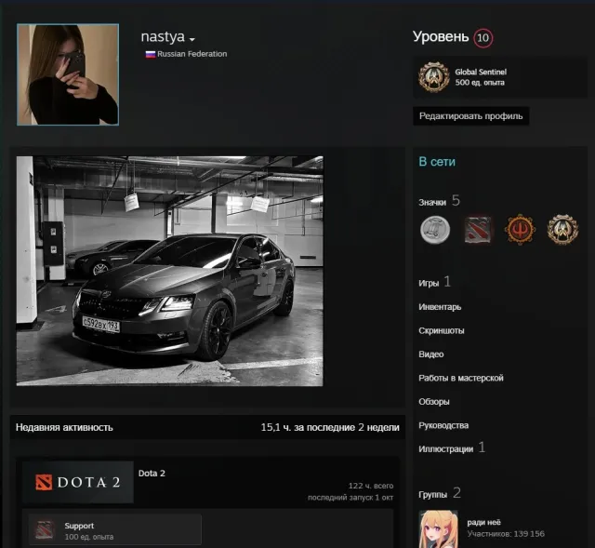Click the 122 ч. всего playtime text
This screenshot has height=548, width=595.
[x=371, y=486]
